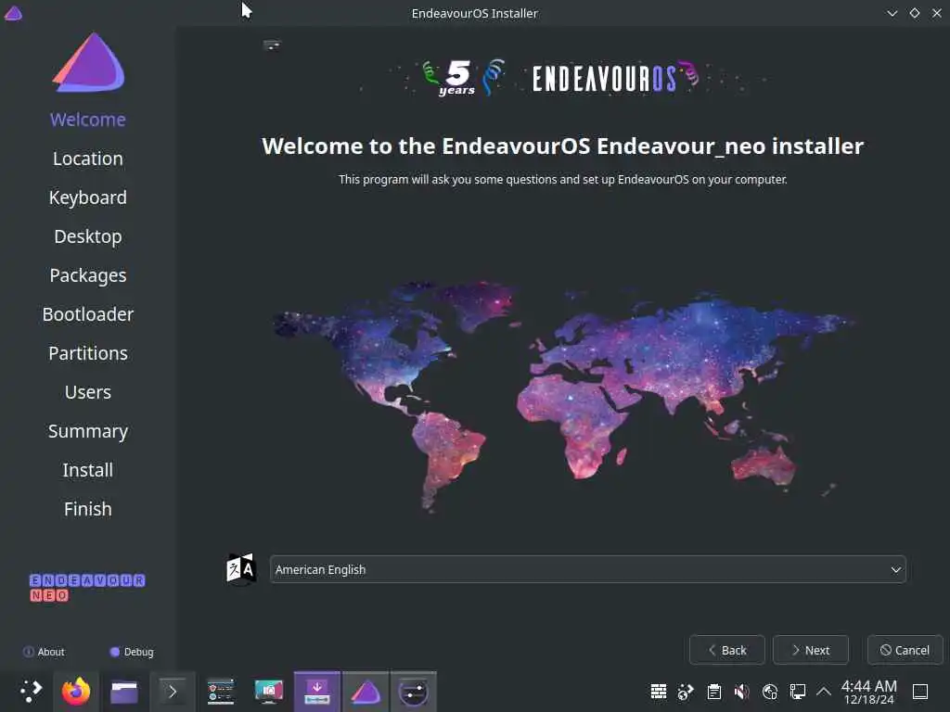The width and height of the screenshot is (950, 712).
Task: Launch Firefox from the taskbar
Action: point(76,691)
